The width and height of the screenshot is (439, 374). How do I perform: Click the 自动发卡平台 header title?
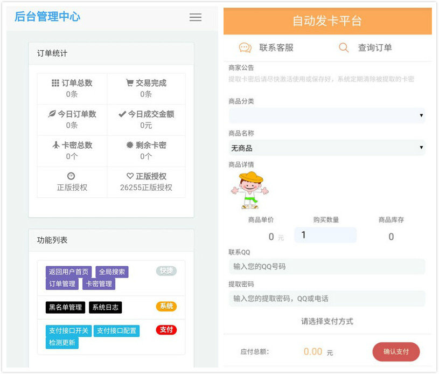click(327, 21)
